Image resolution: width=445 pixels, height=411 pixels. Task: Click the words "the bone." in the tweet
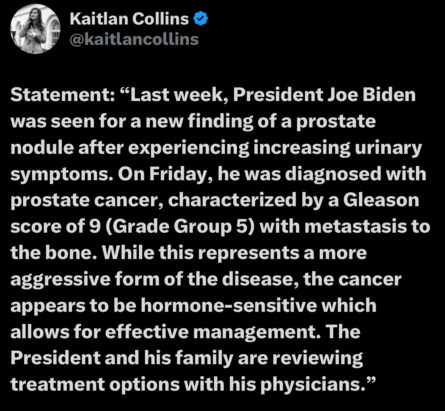[x=54, y=253]
